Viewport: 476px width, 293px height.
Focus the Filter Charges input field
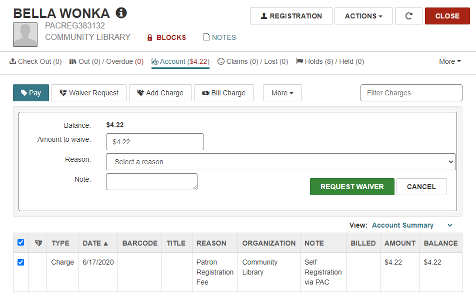tap(411, 93)
